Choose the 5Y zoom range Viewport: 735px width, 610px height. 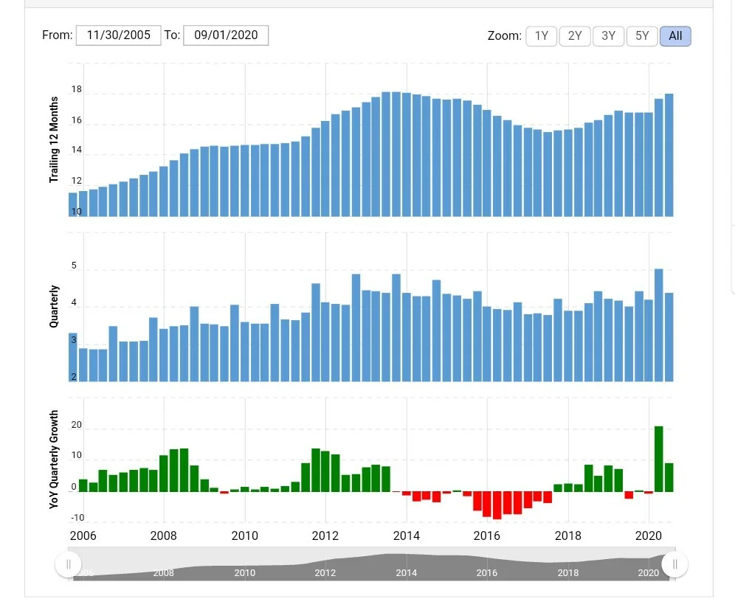[x=642, y=36]
